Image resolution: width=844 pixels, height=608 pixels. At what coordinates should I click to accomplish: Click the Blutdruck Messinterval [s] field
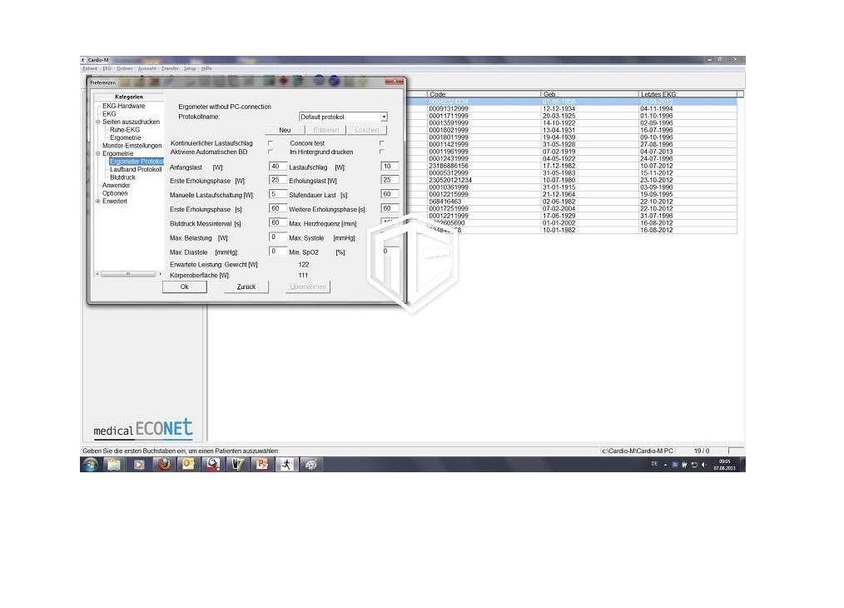point(277,223)
